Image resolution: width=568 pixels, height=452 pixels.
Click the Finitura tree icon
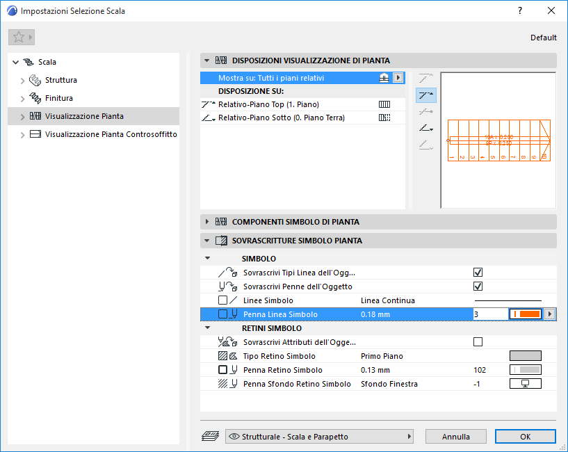[x=35, y=98]
